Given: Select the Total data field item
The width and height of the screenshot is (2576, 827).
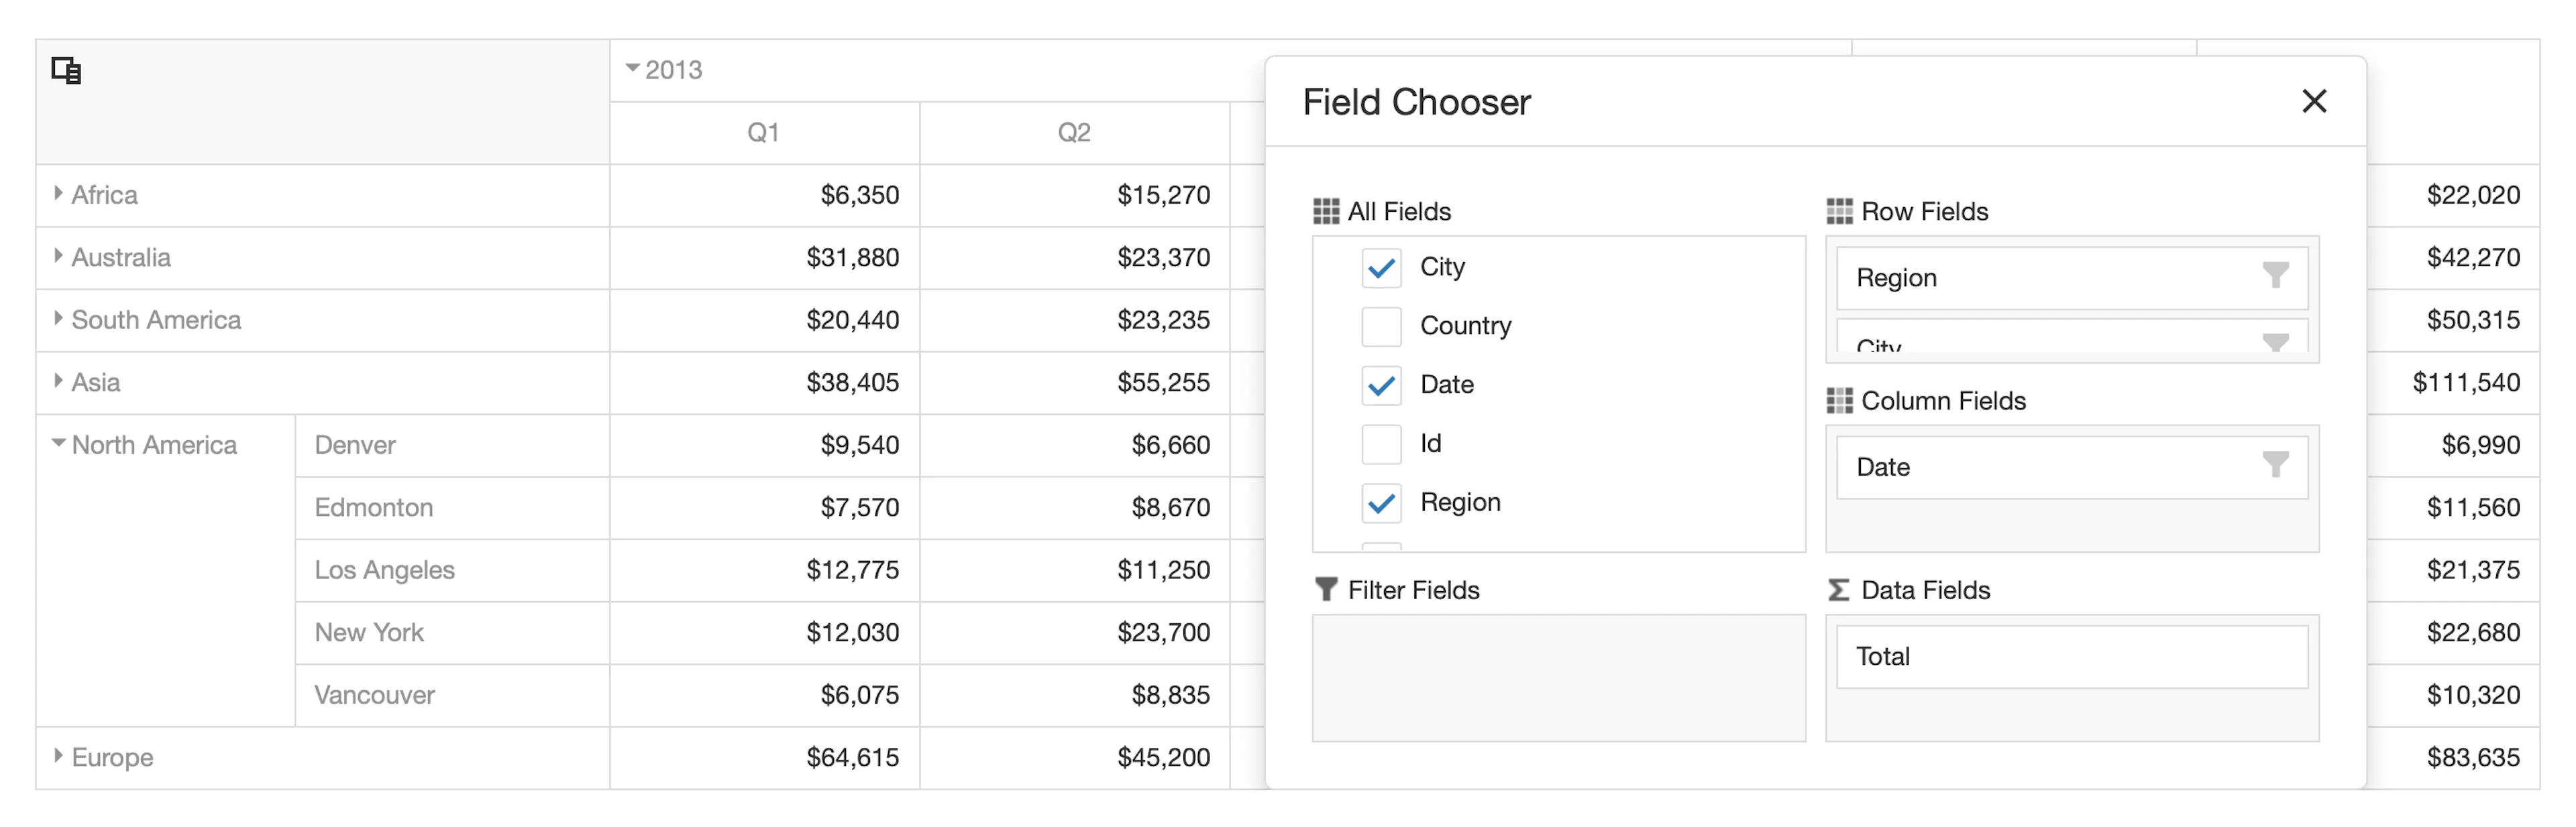Looking at the screenshot, I should point(2072,656).
